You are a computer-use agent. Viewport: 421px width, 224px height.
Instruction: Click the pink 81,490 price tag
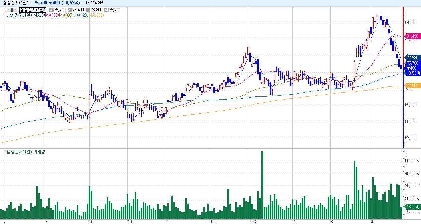tap(412, 36)
